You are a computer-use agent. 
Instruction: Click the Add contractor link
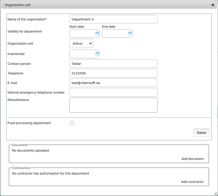[192, 182]
